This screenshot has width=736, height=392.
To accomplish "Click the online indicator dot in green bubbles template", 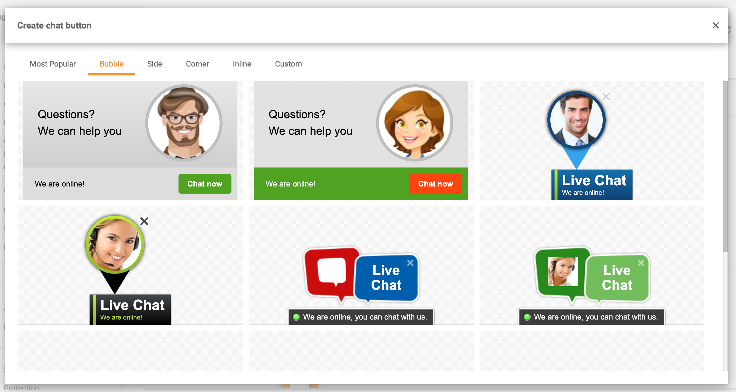I will coord(527,317).
